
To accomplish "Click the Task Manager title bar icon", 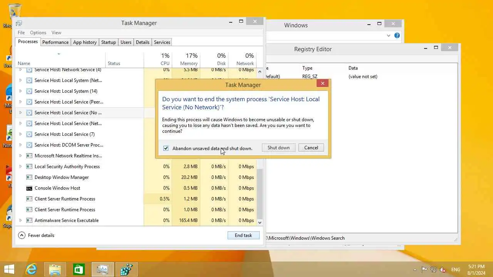I will [19, 23].
